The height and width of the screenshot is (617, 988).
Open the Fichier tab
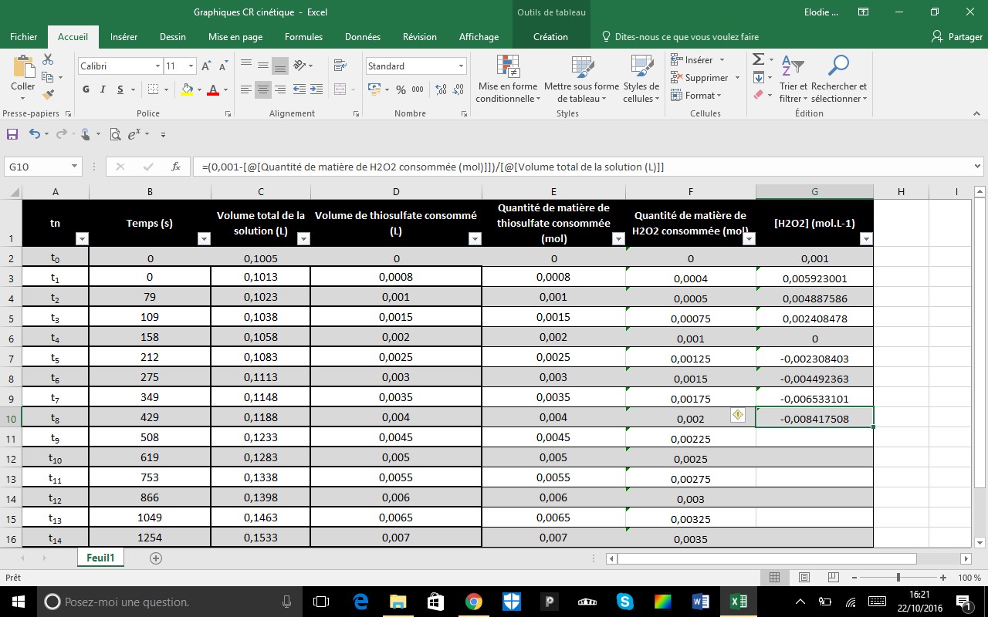[24, 37]
